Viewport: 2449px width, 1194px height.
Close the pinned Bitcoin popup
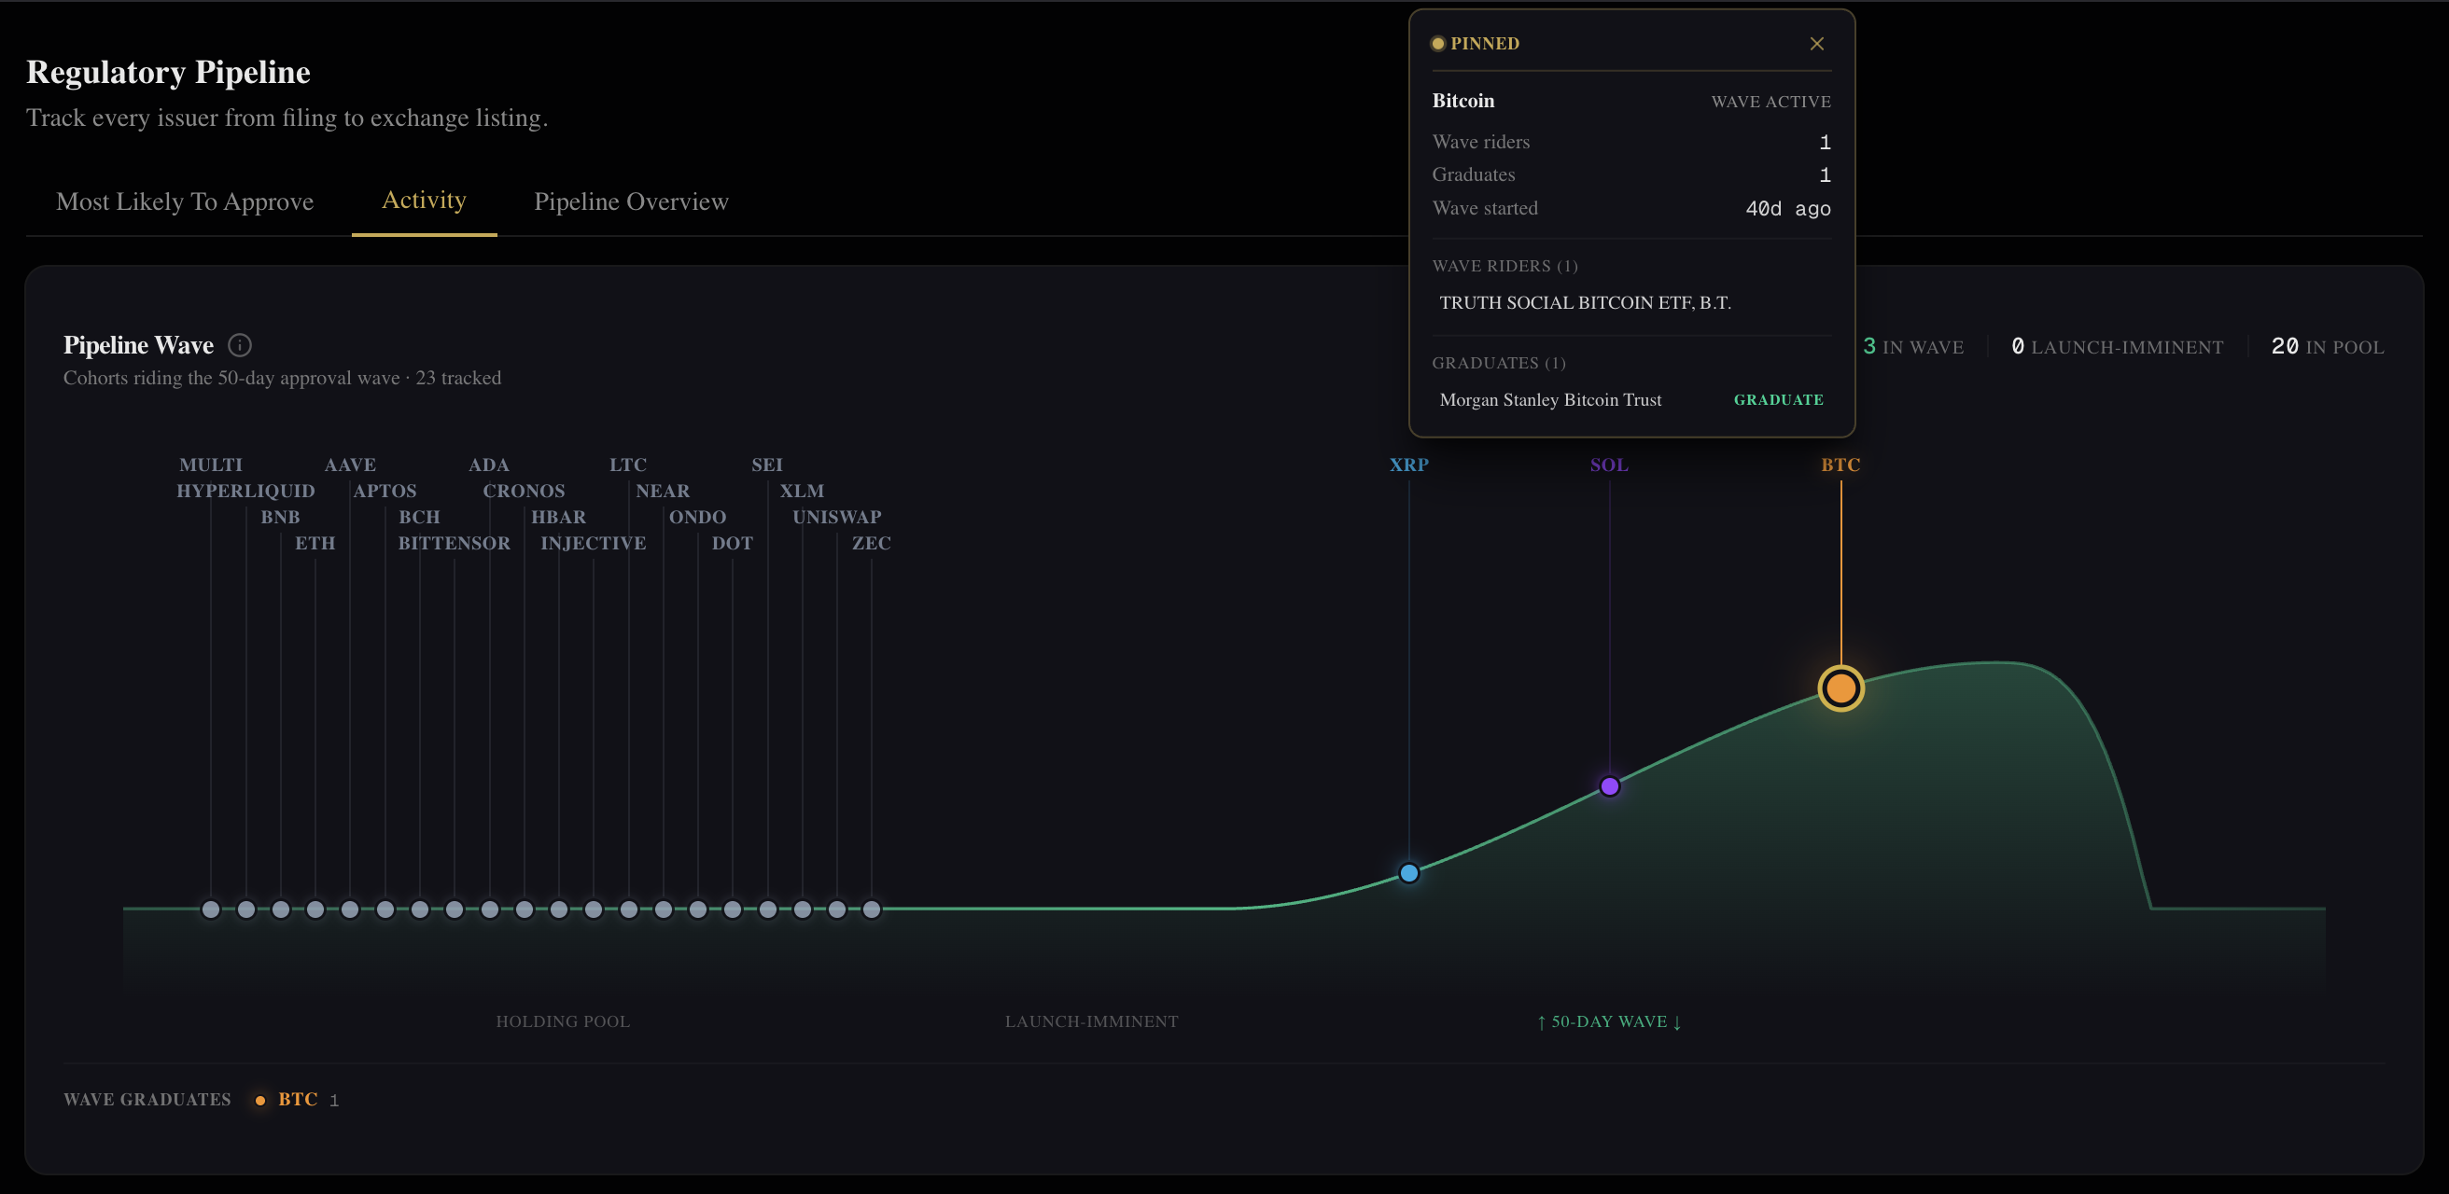pos(1816,44)
